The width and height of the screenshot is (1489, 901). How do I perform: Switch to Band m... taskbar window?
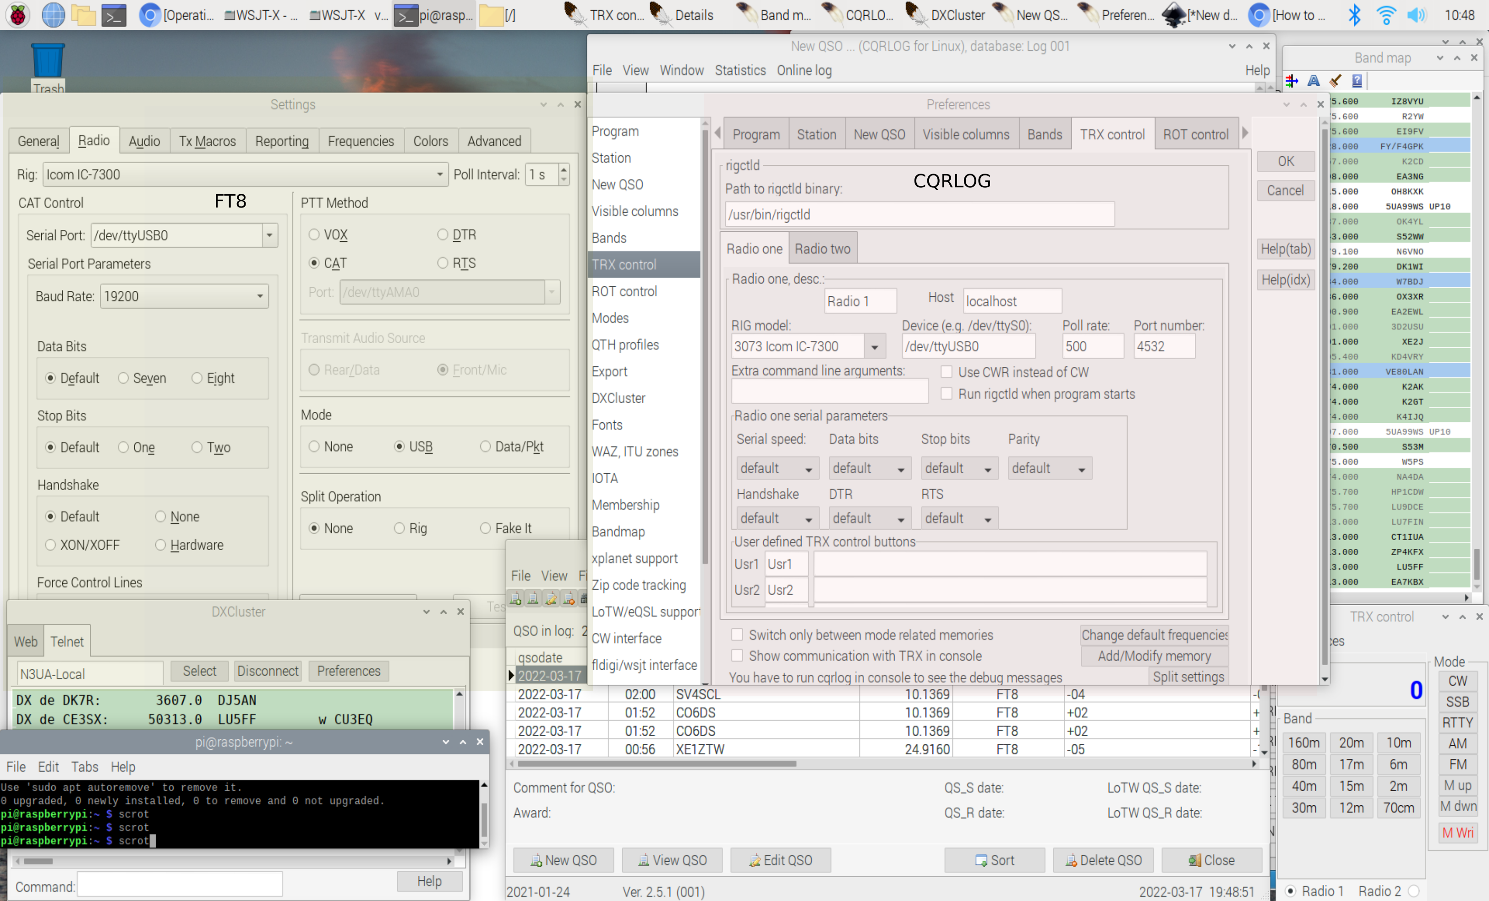[774, 15]
